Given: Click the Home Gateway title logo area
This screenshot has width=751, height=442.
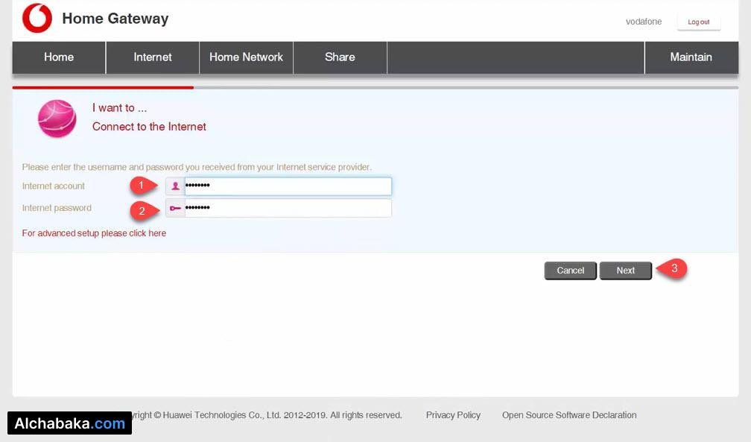Looking at the screenshot, I should tap(115, 18).
